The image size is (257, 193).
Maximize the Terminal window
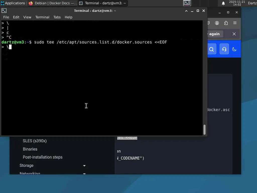point(198,11)
